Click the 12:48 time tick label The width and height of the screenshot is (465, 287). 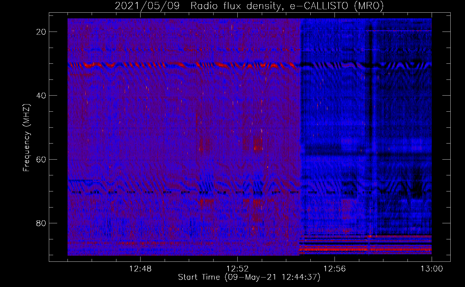(x=140, y=269)
